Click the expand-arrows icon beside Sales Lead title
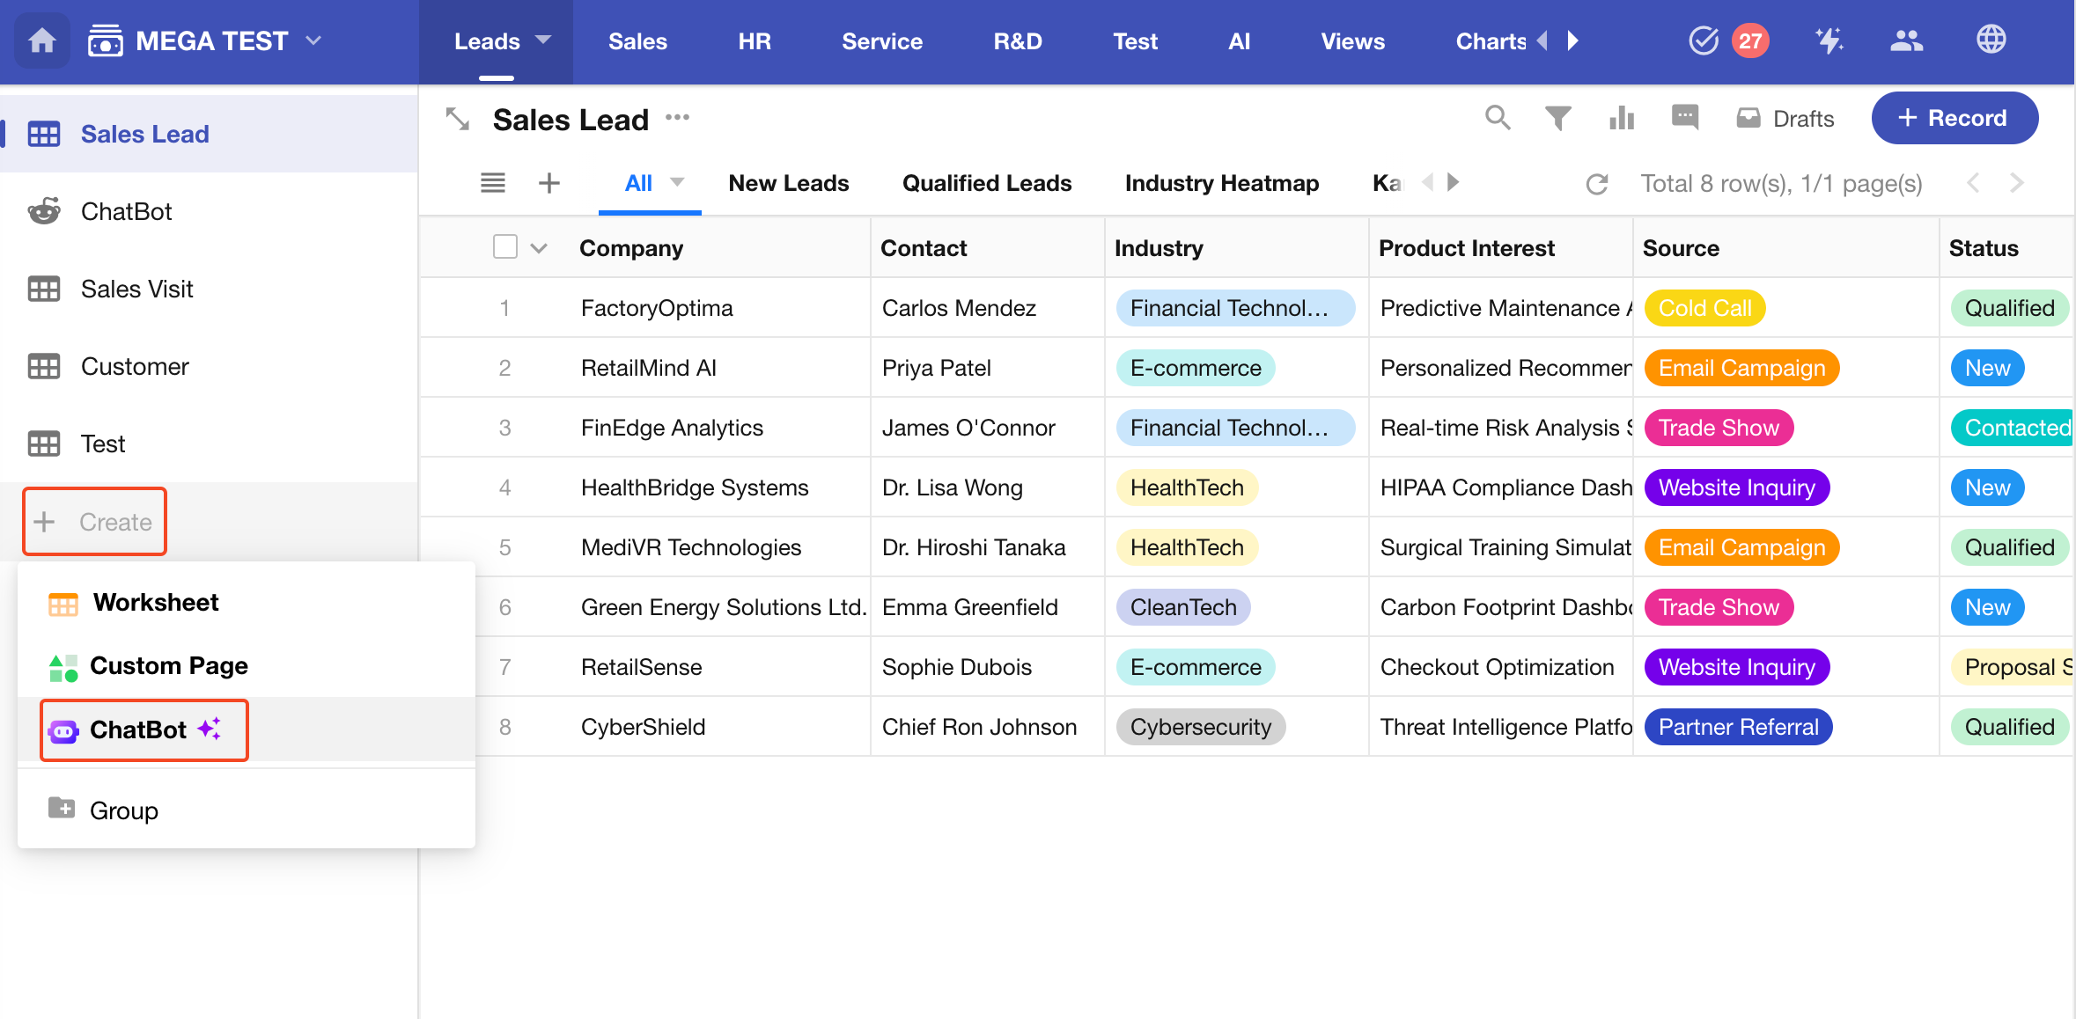The width and height of the screenshot is (2076, 1019). click(x=458, y=119)
